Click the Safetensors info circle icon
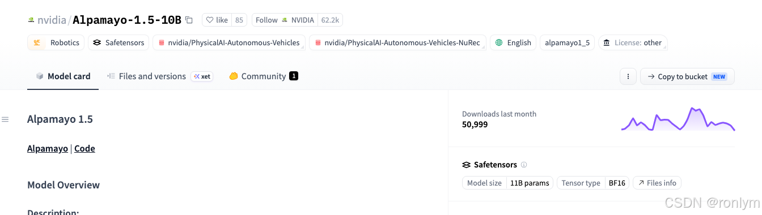762x215 pixels. (524, 165)
